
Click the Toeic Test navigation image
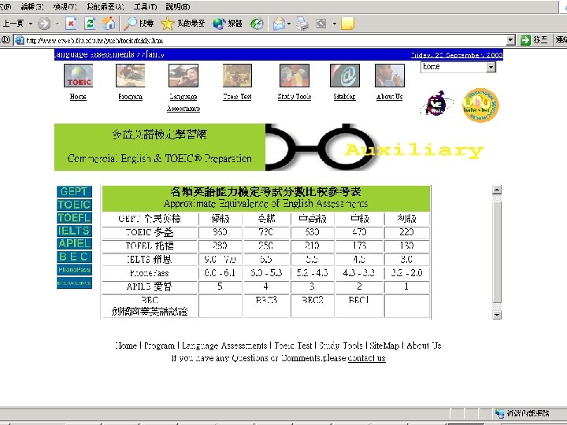pos(237,76)
